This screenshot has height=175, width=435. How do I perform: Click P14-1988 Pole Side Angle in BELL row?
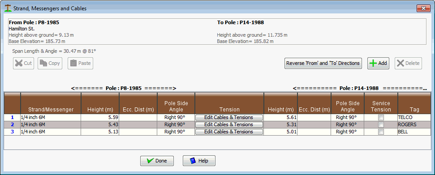tap(348, 132)
